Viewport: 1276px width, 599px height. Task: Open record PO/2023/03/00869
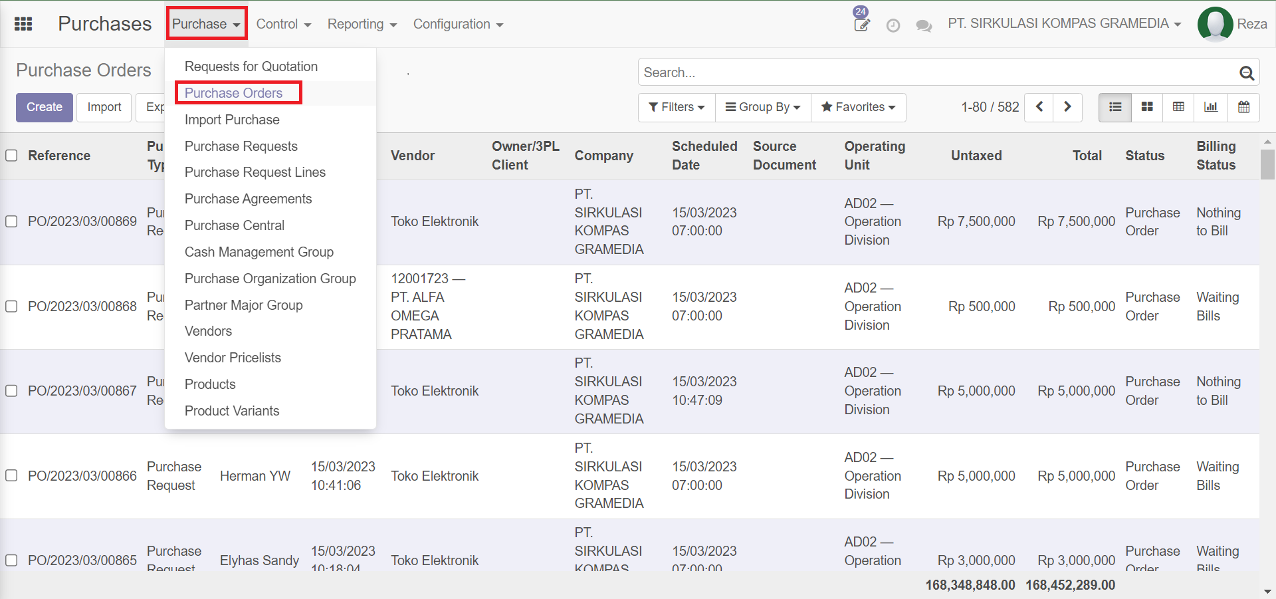pos(82,221)
